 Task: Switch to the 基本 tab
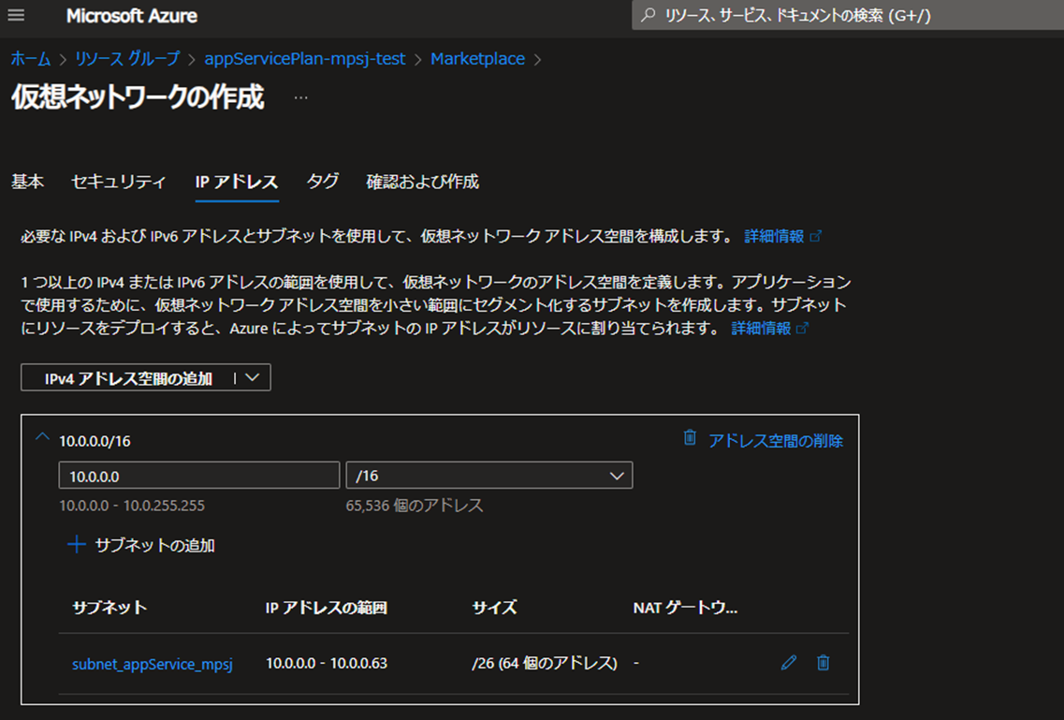pos(28,182)
